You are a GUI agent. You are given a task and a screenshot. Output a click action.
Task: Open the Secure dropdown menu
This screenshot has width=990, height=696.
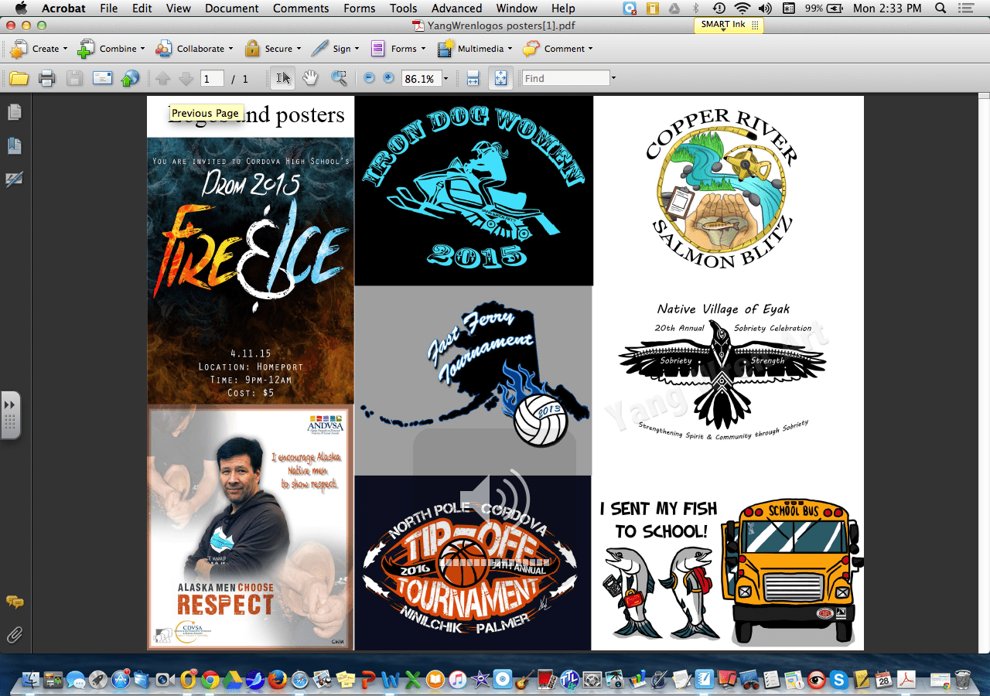[273, 49]
